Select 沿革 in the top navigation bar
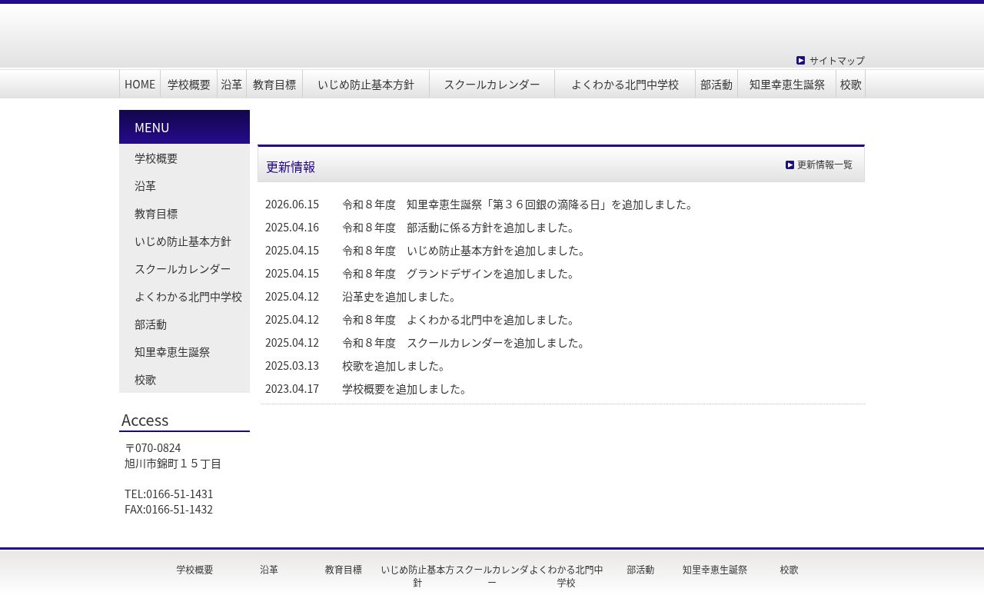This screenshot has height=615, width=984. click(x=231, y=85)
